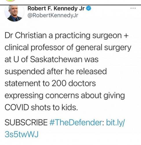
Task: Click the phrase '200 doctors' in the tweet
Action: coord(74,83)
